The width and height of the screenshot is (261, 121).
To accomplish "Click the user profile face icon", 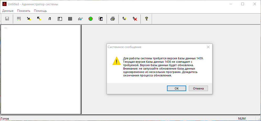I will (100, 19).
